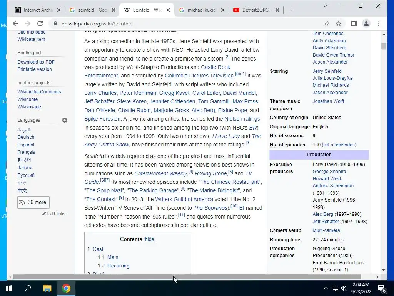Switch to Español language version
Image resolution: width=394 pixels, height=296 pixels.
coord(26,145)
